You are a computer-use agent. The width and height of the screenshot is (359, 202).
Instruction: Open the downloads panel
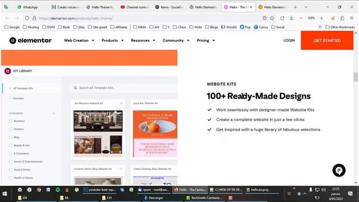(x=292, y=18)
